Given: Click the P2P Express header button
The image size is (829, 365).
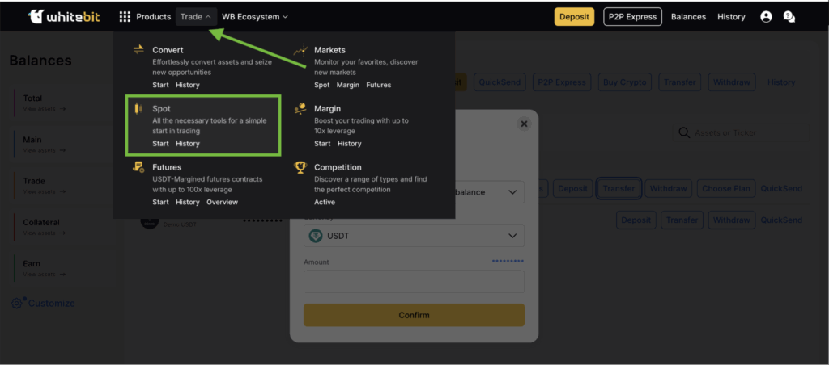Looking at the screenshot, I should coord(632,17).
